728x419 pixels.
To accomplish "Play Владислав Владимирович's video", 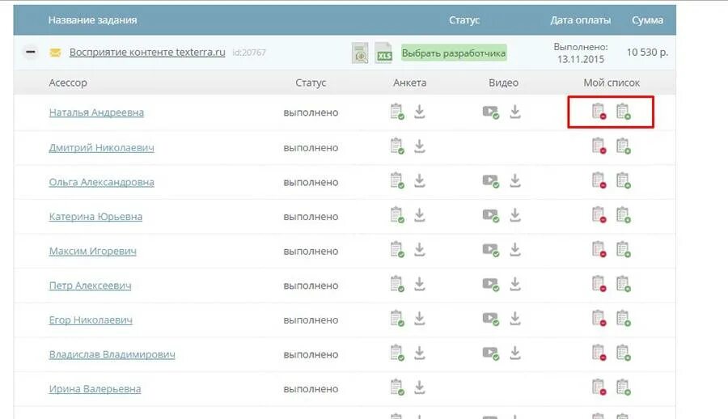I will click(491, 353).
